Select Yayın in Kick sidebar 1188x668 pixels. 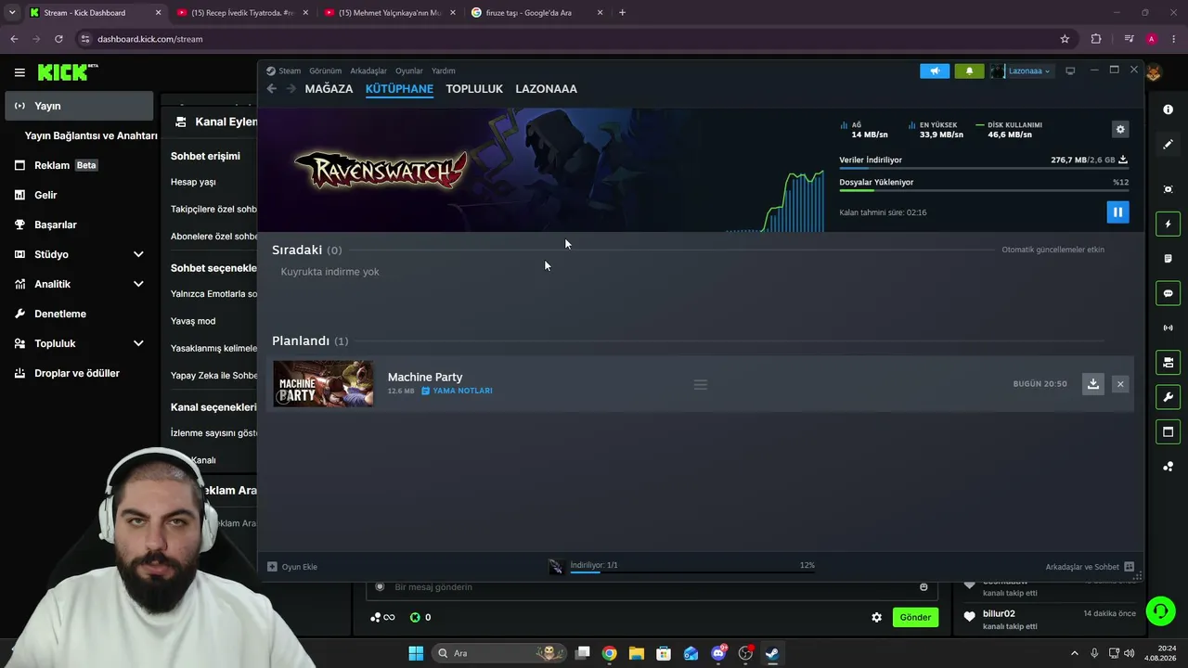click(x=79, y=106)
